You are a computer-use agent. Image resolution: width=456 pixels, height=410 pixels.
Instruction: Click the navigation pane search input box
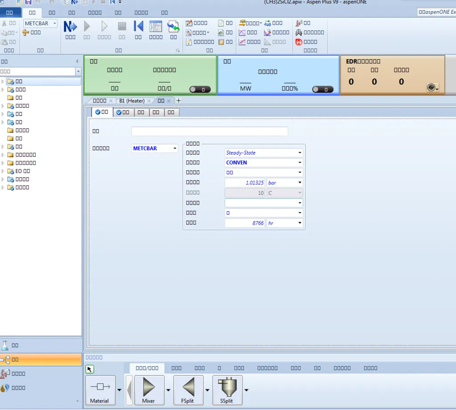pyautogui.click(x=37, y=72)
